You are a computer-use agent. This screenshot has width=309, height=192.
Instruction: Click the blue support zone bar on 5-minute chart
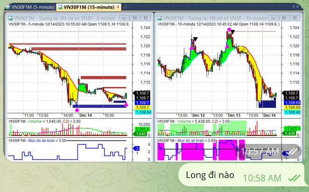(99, 107)
